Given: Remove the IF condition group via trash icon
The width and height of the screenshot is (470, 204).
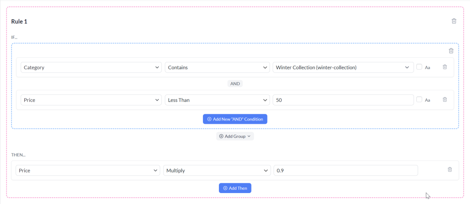Looking at the screenshot, I should 451,50.
